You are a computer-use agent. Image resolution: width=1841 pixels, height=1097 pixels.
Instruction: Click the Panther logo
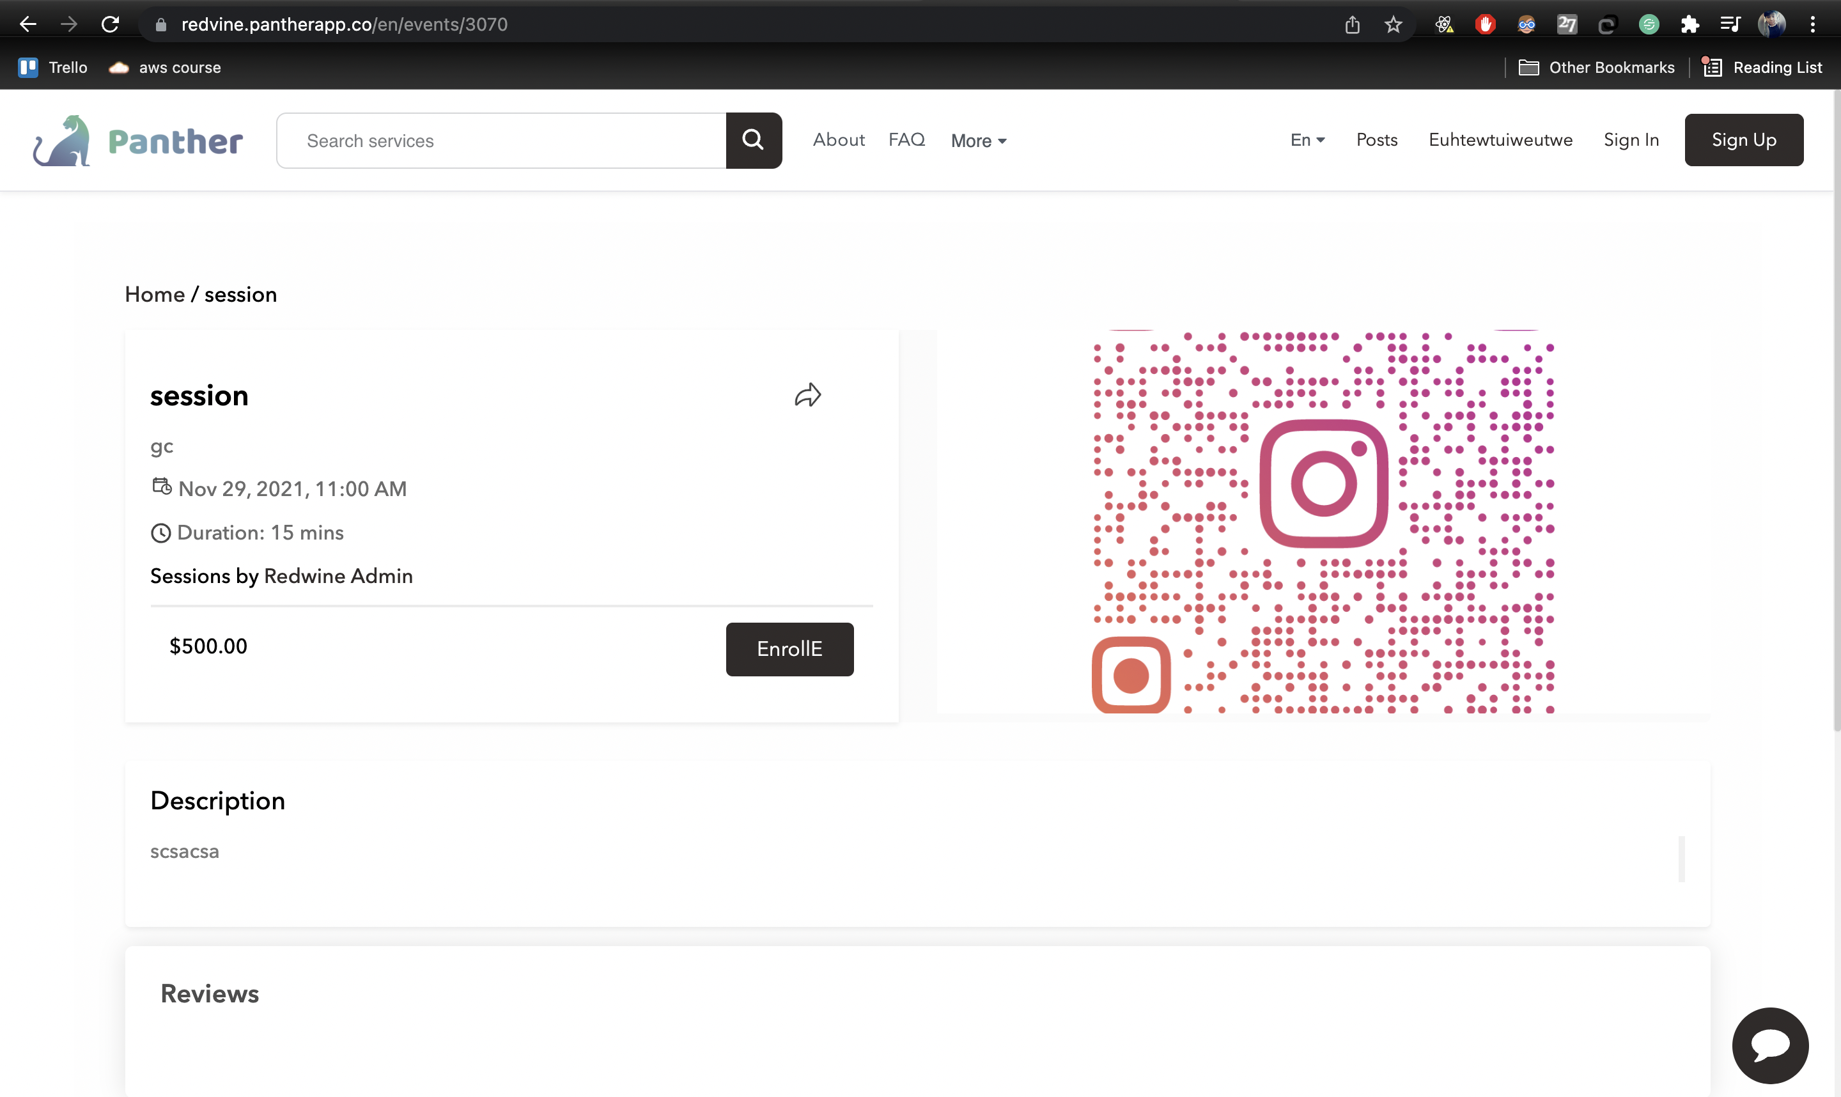point(137,141)
